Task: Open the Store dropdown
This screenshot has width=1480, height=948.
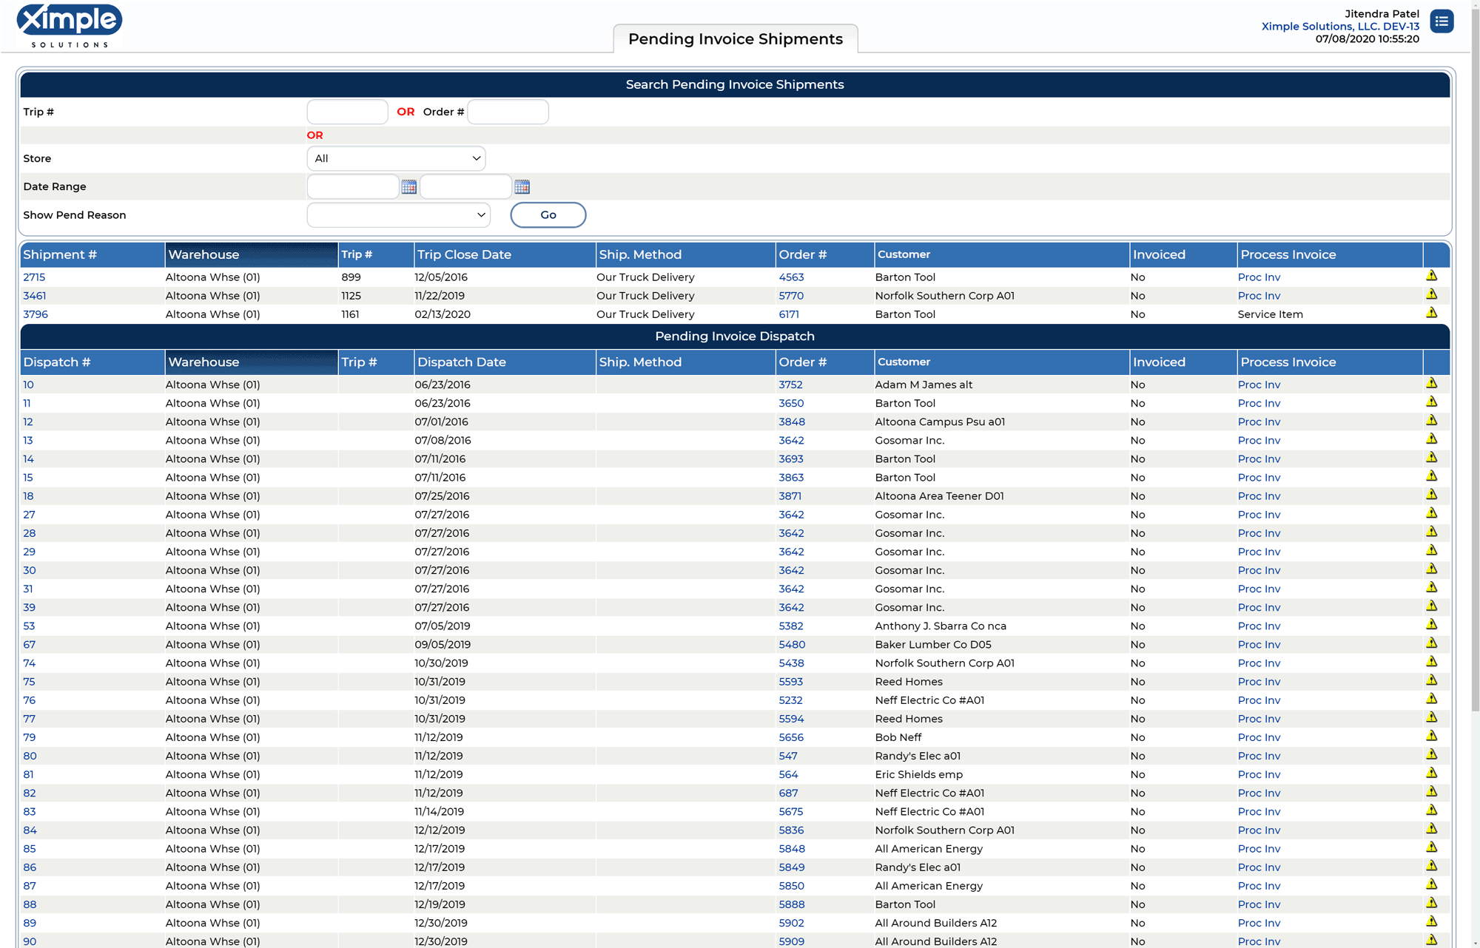Action: click(x=396, y=158)
